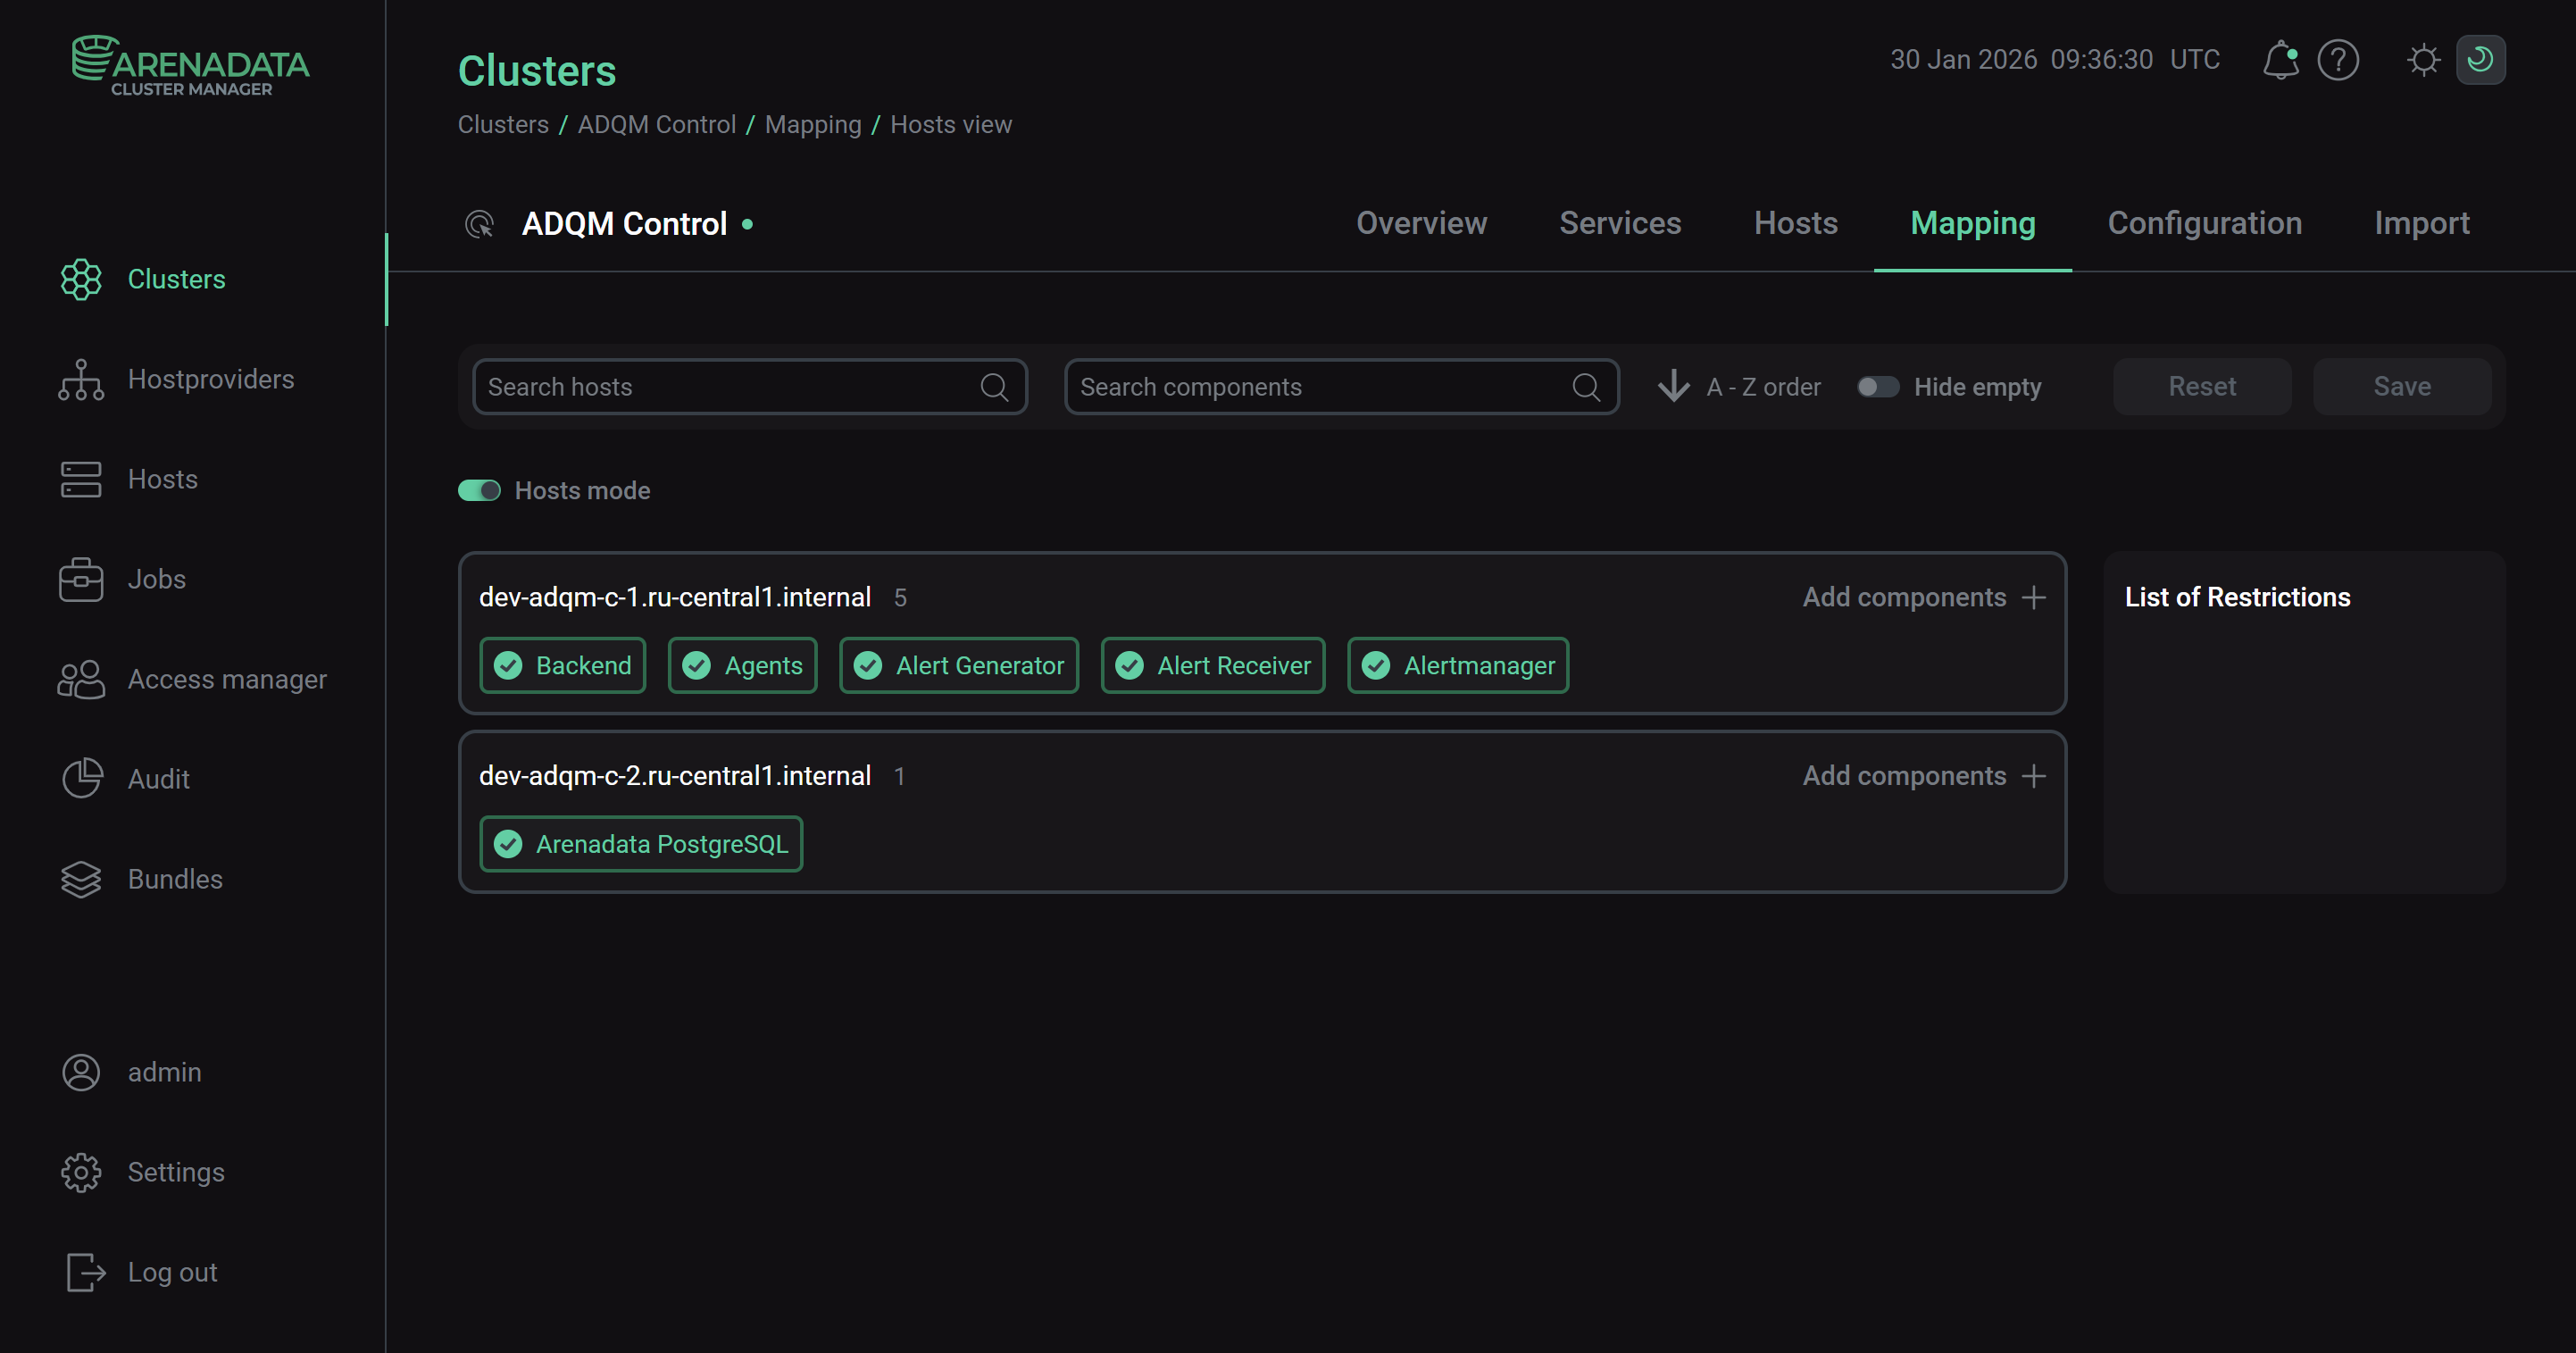Open Bundles from the sidebar icon
The height and width of the screenshot is (1353, 2576).
click(81, 880)
